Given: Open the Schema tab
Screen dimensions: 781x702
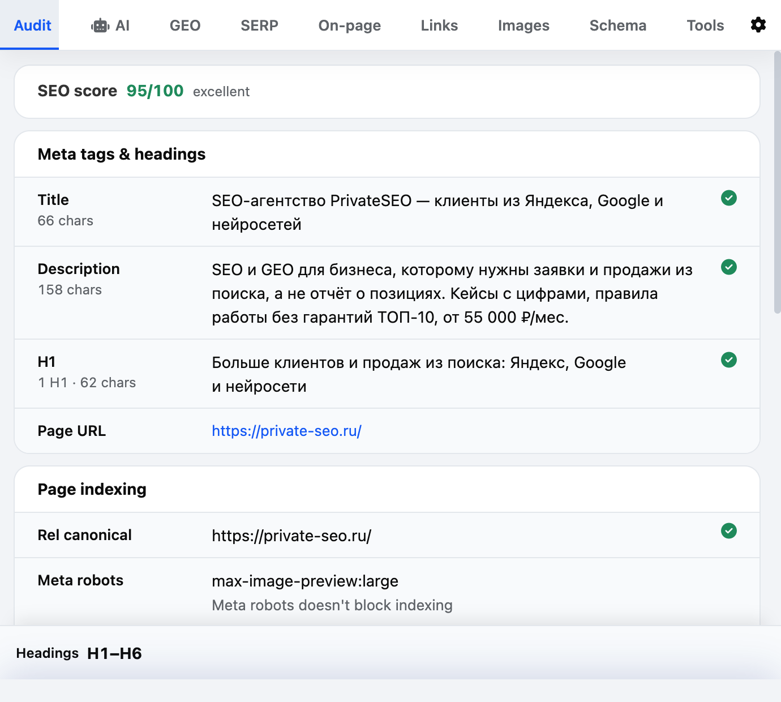Looking at the screenshot, I should pos(618,25).
